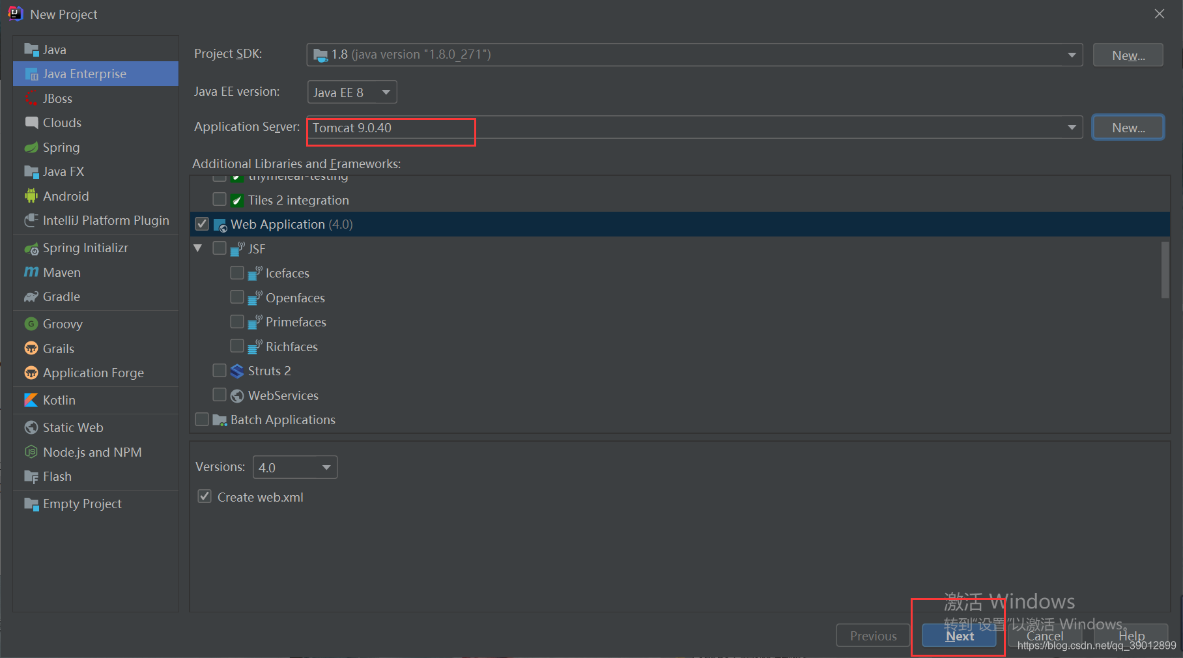
Task: Select the Web Application (4.0) row
Action: (x=680, y=224)
